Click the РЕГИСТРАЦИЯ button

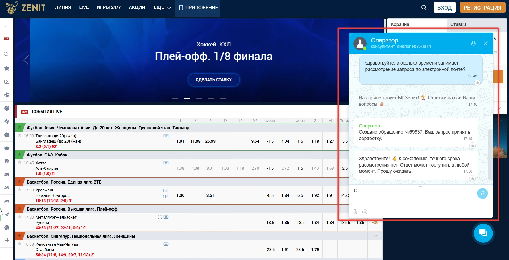coord(482,7)
